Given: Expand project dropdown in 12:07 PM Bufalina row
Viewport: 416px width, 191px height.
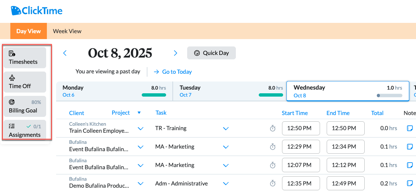Looking at the screenshot, I should click(x=141, y=165).
